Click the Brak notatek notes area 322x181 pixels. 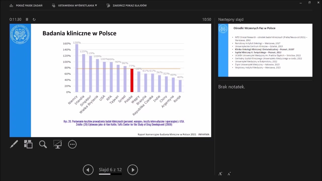(231, 87)
